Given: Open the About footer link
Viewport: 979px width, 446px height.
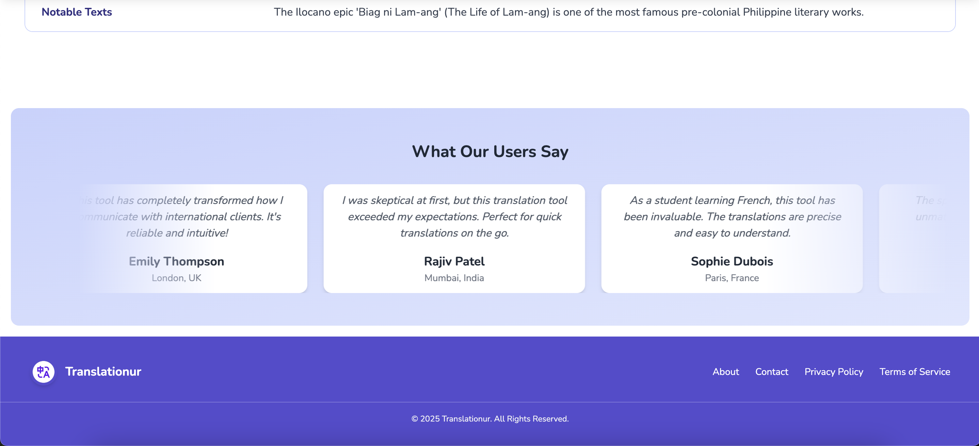Looking at the screenshot, I should tap(725, 372).
